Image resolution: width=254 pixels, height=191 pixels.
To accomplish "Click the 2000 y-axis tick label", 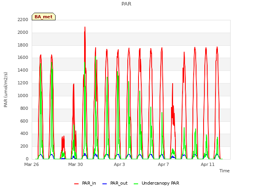I will click(x=23, y=32).
